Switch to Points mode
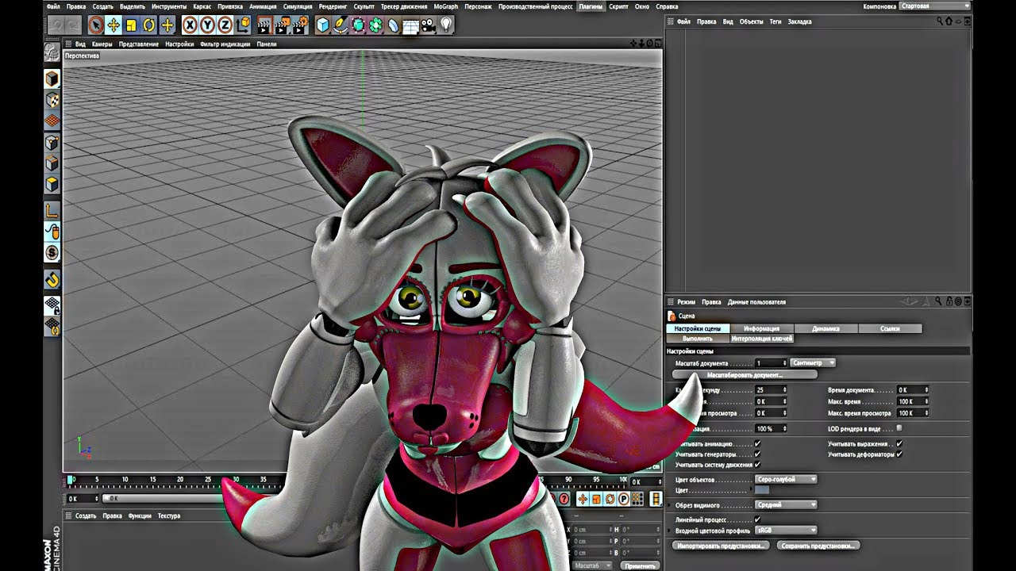The height and width of the screenshot is (571, 1016). coord(52,143)
